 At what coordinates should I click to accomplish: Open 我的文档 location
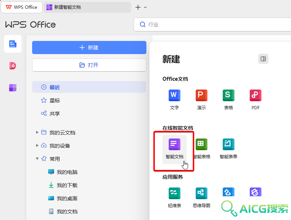point(67,212)
